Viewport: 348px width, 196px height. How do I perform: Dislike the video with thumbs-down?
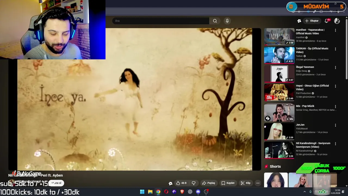coord(194,183)
